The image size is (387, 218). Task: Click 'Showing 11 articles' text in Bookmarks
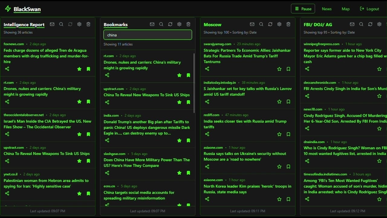pyautogui.click(x=118, y=44)
